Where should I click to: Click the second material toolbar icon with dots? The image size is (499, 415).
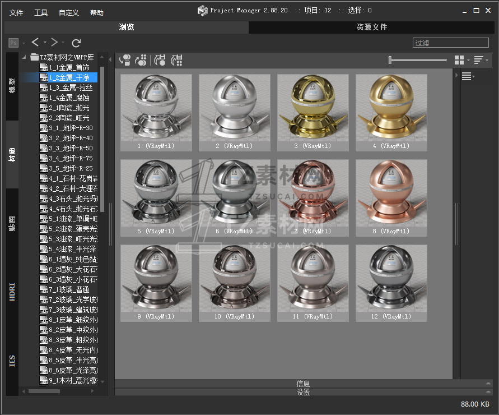tap(142, 60)
